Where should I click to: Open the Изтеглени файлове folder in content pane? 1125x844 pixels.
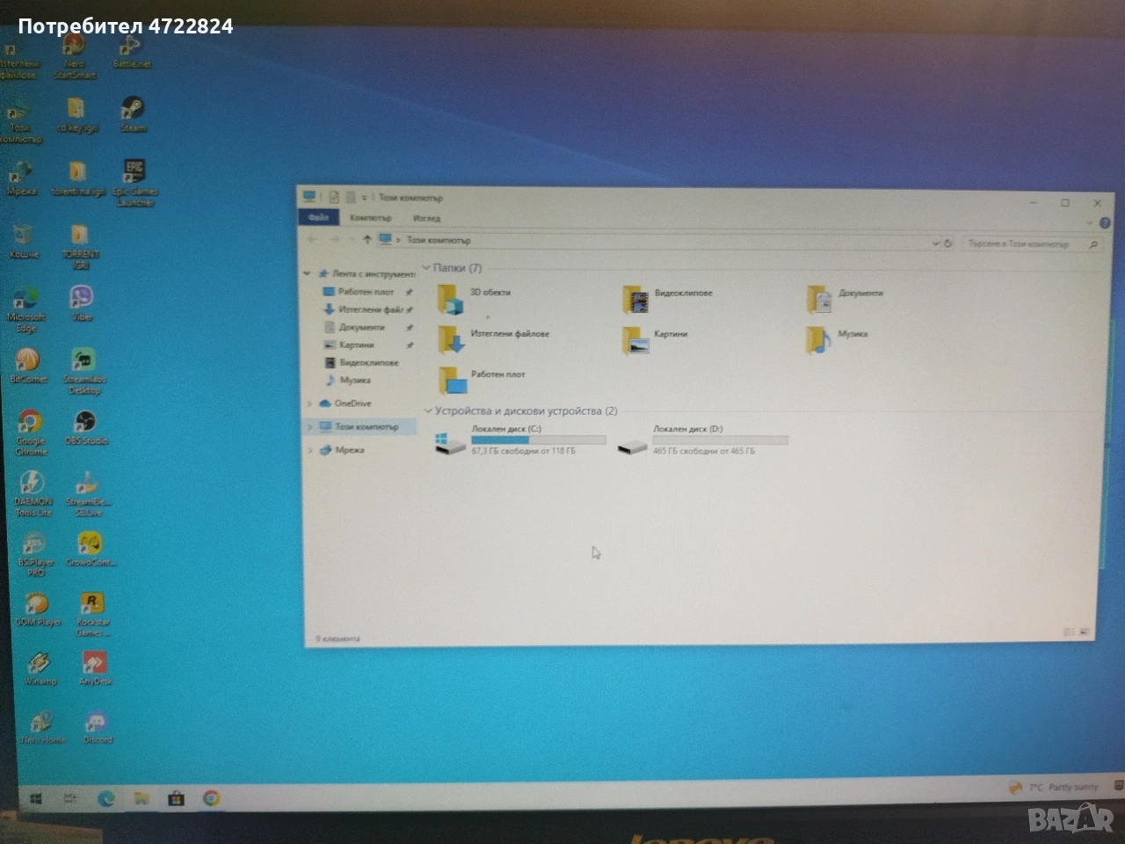point(494,338)
